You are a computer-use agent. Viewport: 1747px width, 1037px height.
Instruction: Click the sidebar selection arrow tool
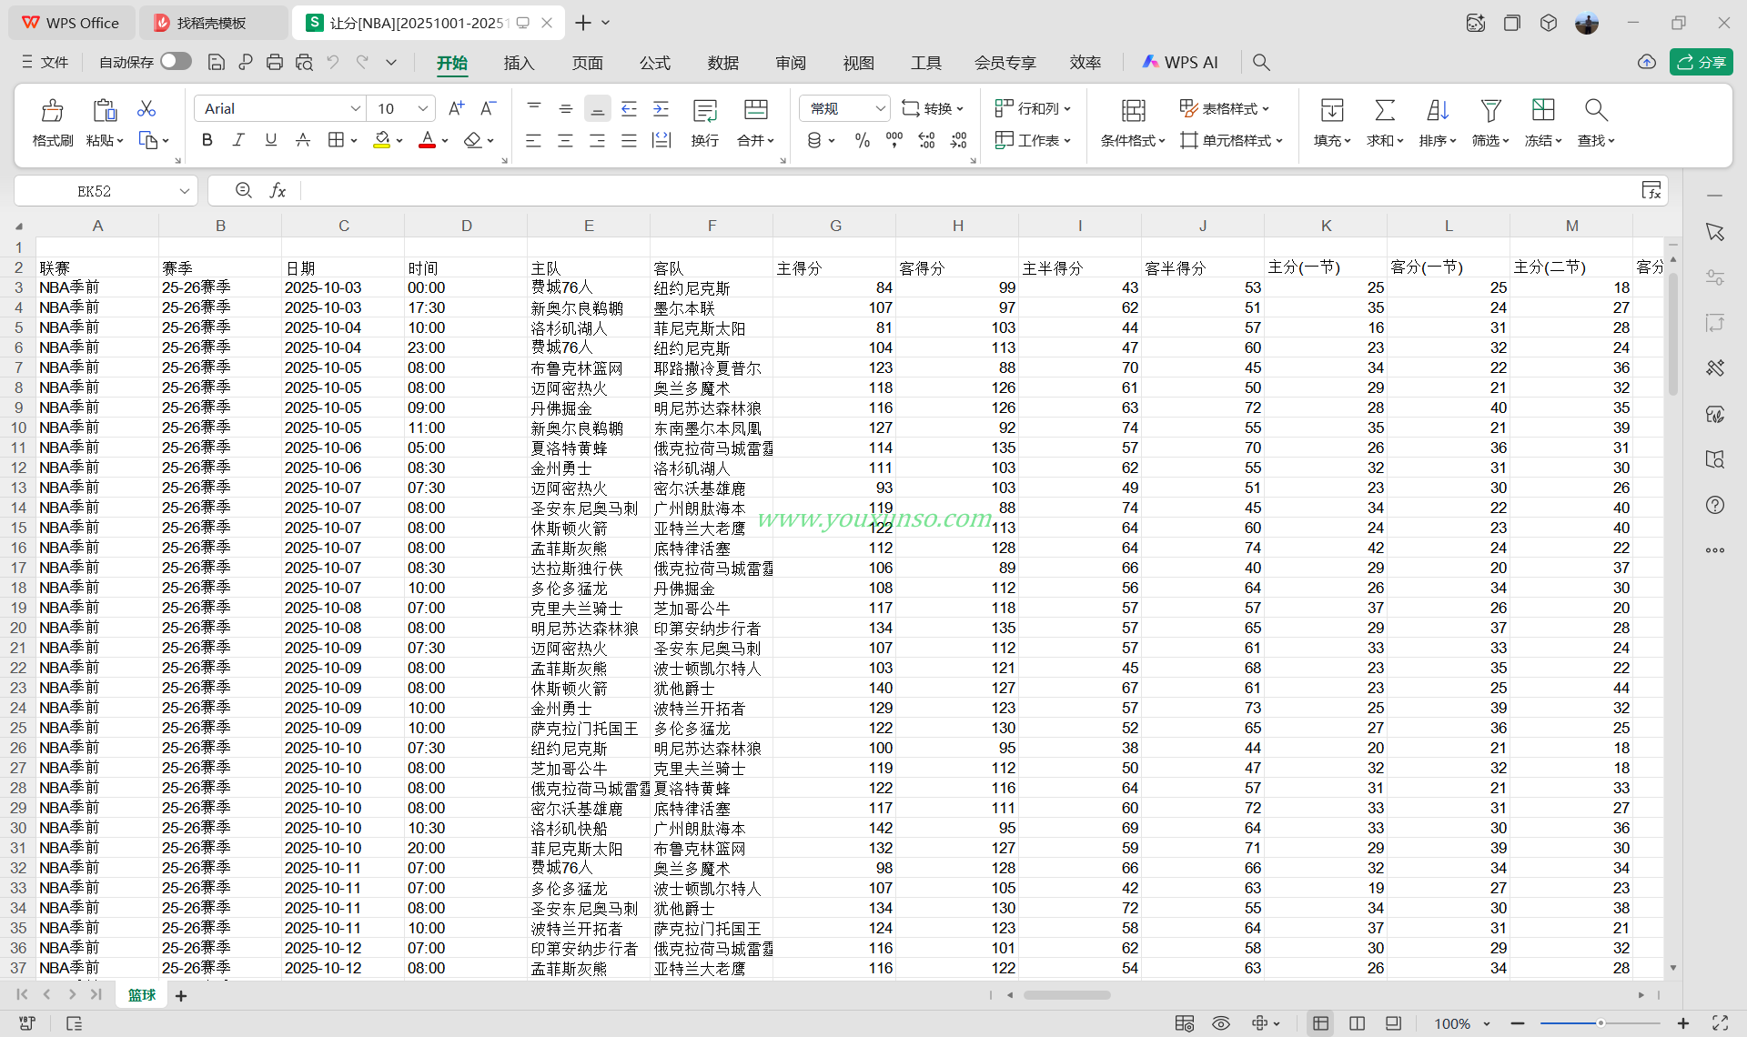pos(1715,232)
